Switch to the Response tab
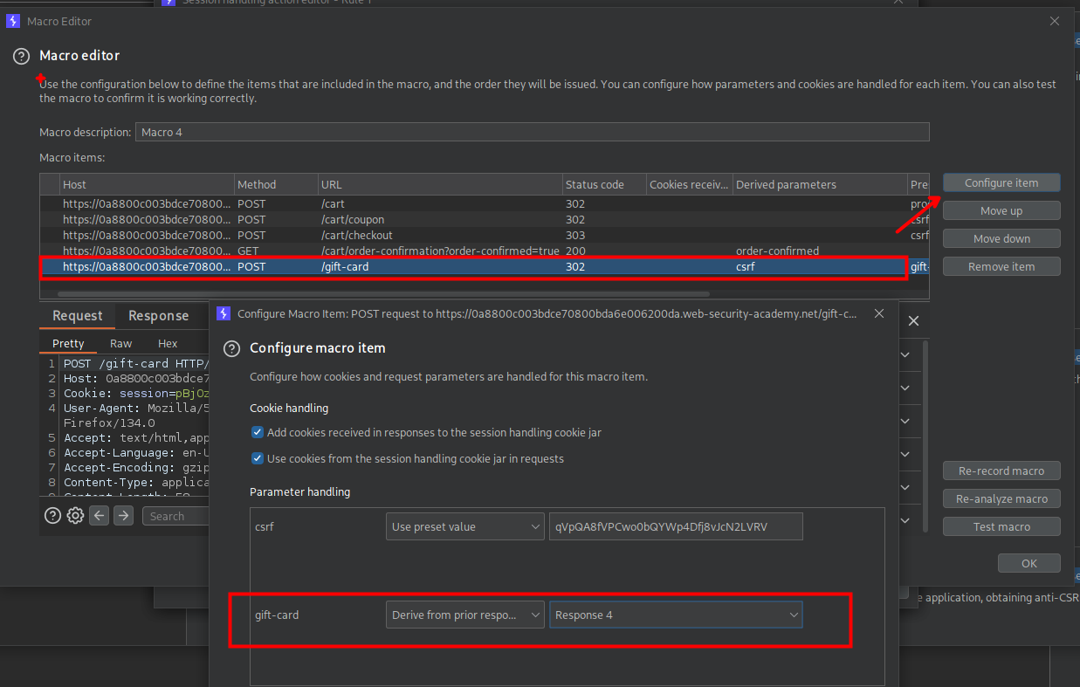1080x687 pixels. 158,316
